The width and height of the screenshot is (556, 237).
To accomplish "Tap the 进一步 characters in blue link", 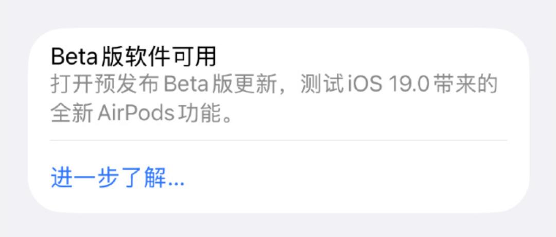I will [85, 177].
